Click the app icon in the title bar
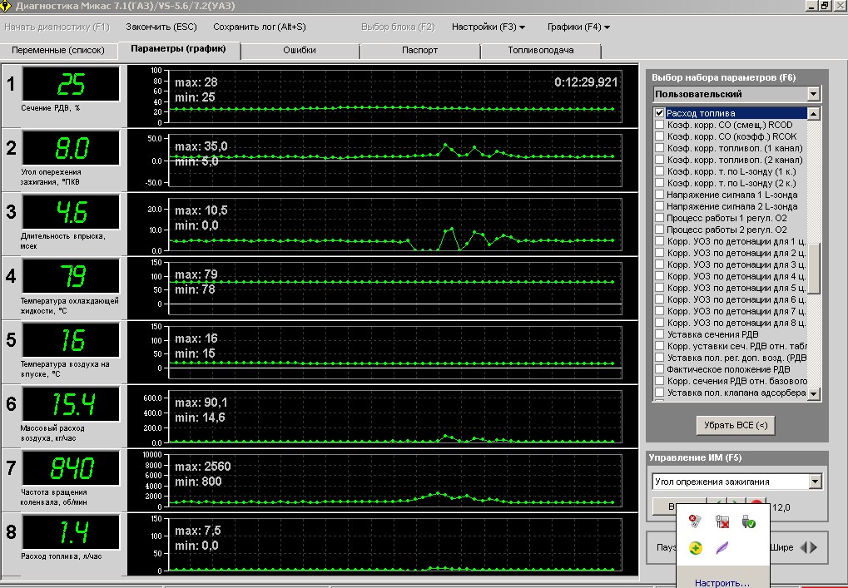848x588 pixels. (x=7, y=6)
